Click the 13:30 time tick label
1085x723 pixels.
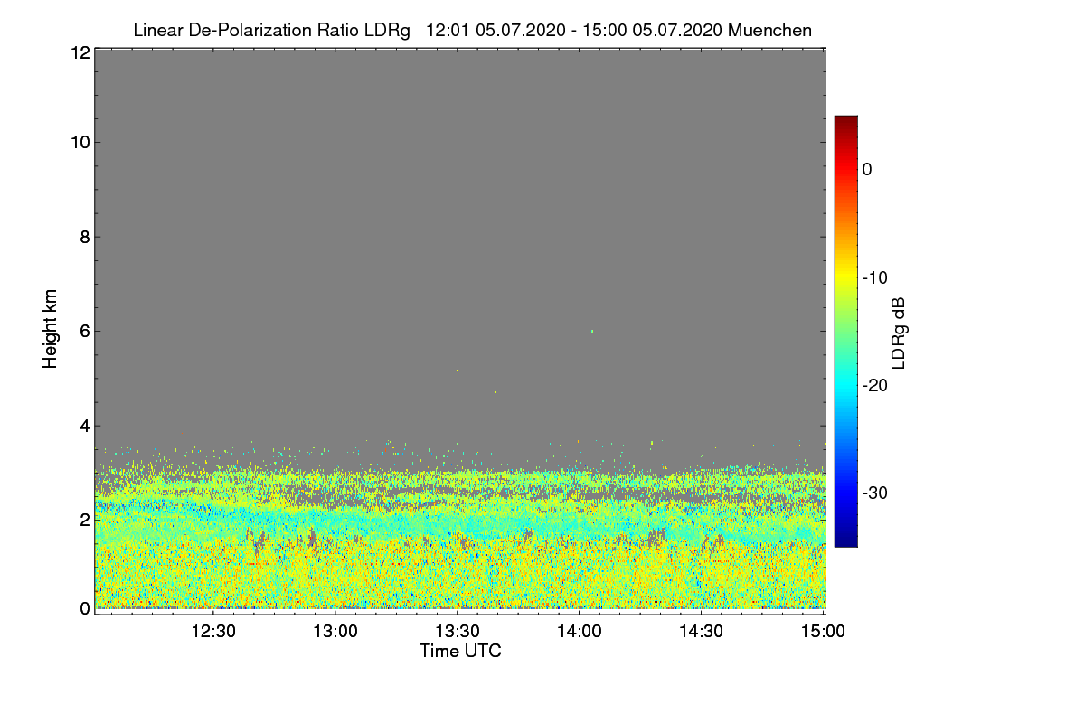click(x=458, y=632)
